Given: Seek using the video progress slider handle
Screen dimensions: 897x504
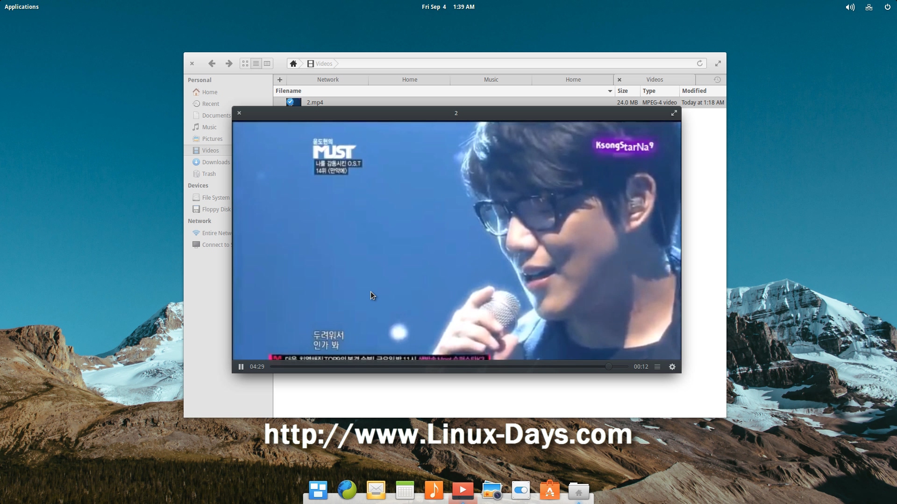Looking at the screenshot, I should (x=608, y=367).
